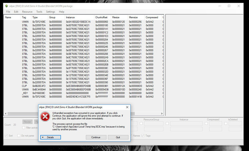Open the Resource menu

27,12
